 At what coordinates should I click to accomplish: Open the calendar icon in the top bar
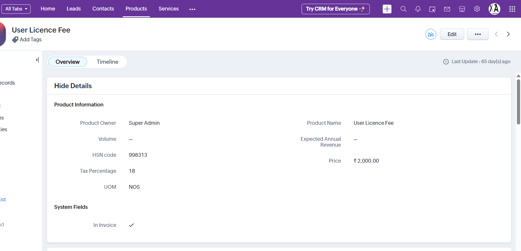pos(432,9)
